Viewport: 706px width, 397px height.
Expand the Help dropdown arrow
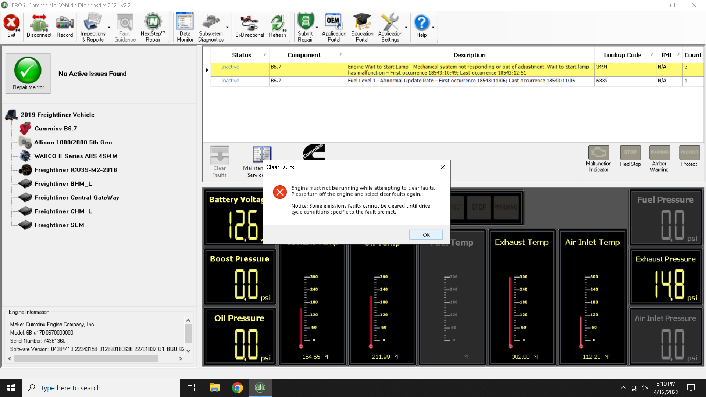[x=433, y=28]
